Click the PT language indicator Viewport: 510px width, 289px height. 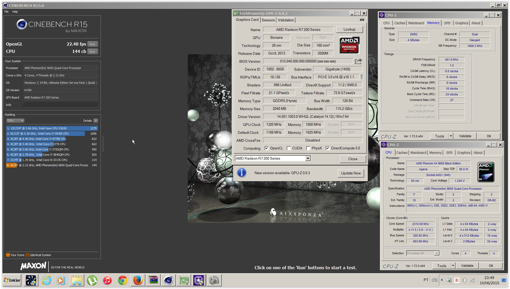pos(426,280)
